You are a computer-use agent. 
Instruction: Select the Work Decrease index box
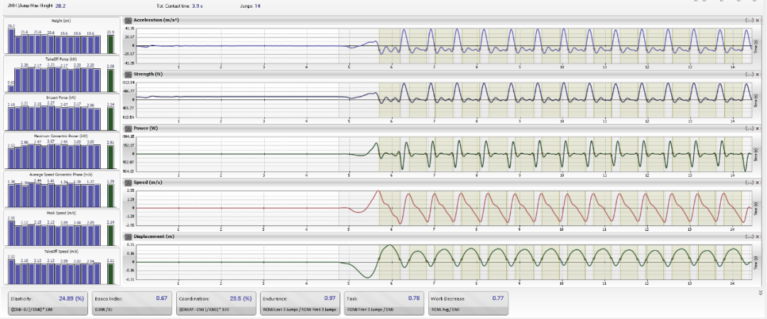pos(467,303)
